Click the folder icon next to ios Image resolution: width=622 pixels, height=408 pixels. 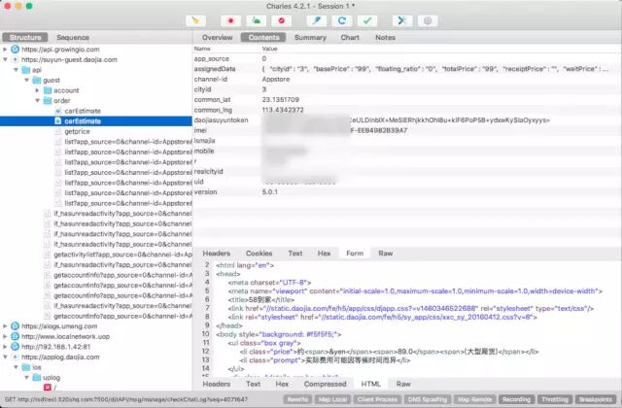26,367
